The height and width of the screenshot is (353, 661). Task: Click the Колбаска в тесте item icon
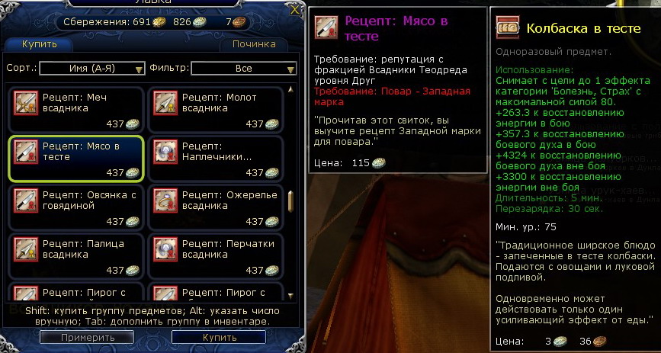coord(508,27)
